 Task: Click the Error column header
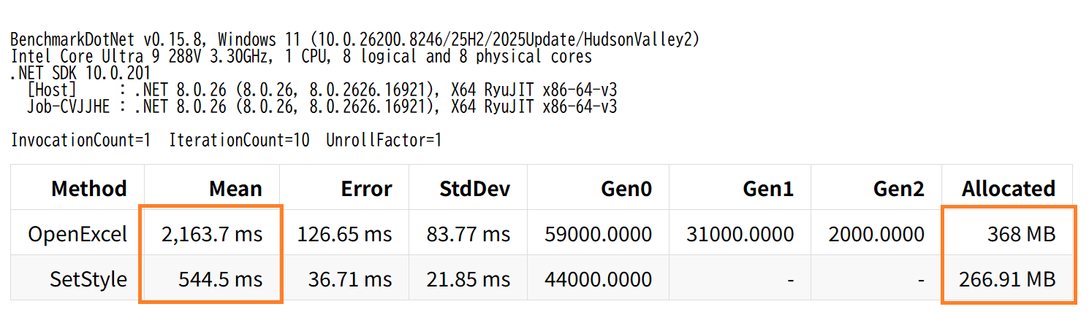pos(366,189)
